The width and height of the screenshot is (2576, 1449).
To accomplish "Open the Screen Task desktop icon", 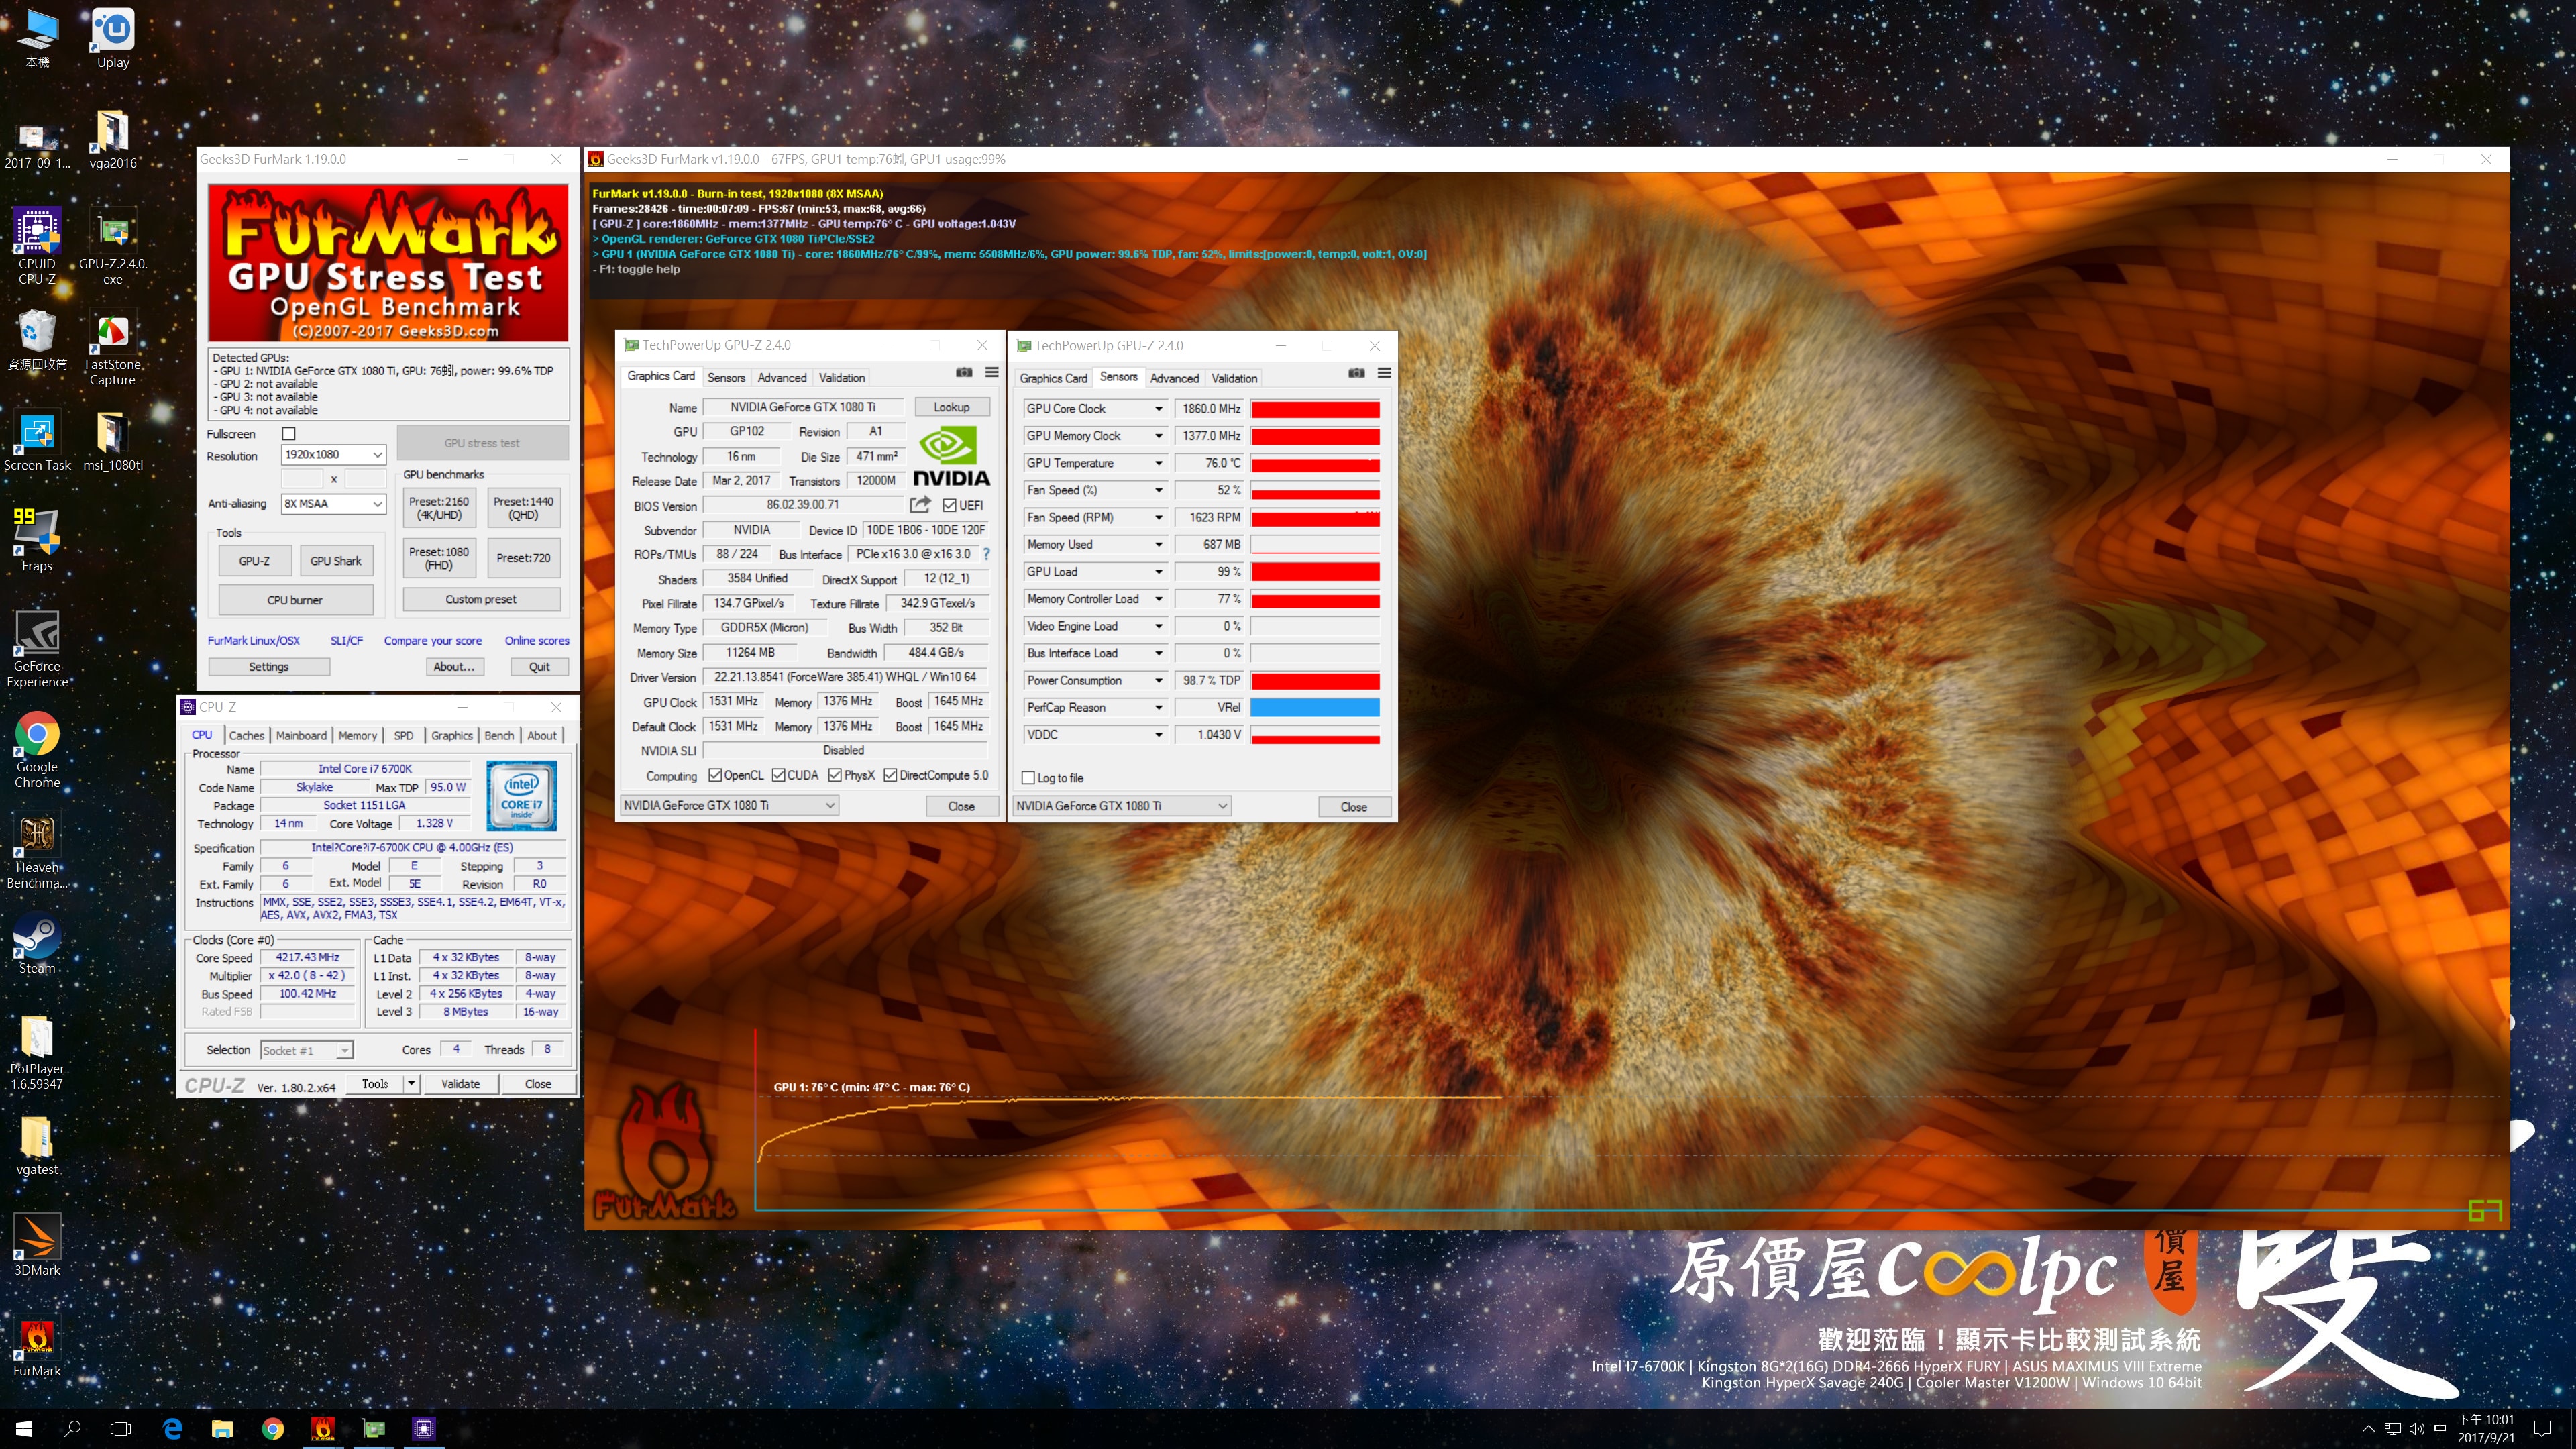I will (37, 441).
